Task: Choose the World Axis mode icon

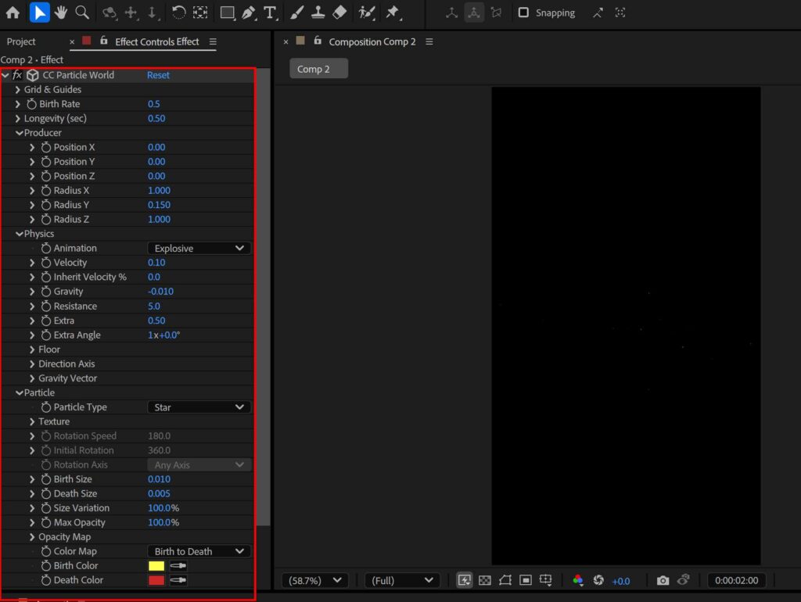Action: [x=474, y=13]
